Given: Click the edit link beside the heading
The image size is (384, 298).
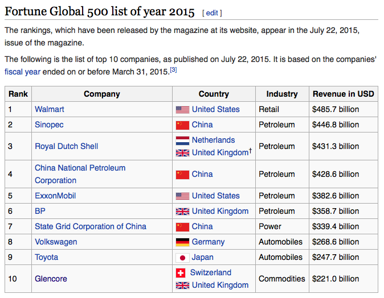Looking at the screenshot, I should 212,13.
